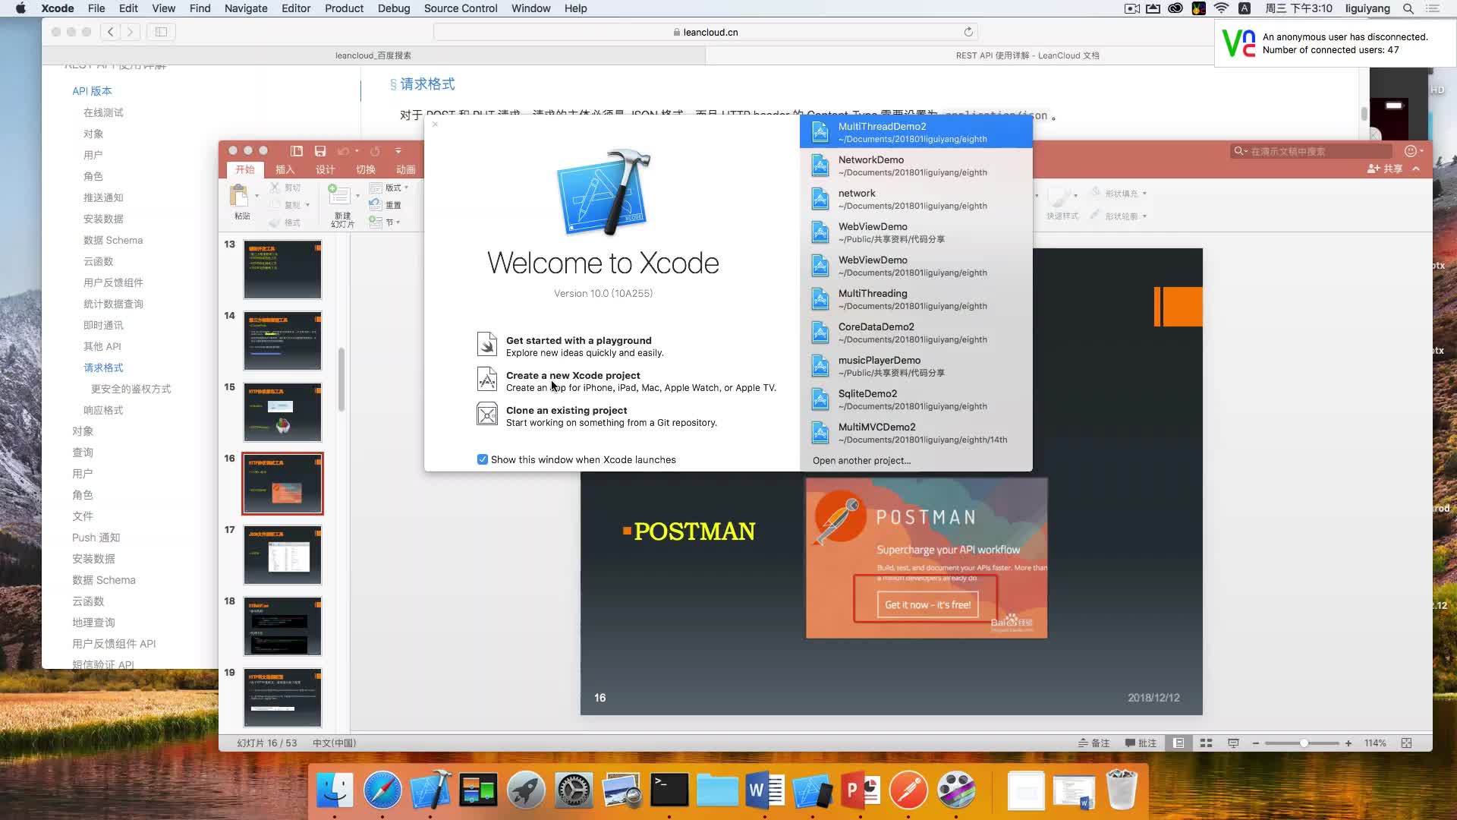
Task: Click the Safari address bar showing leancloud.cn
Action: 705,32
